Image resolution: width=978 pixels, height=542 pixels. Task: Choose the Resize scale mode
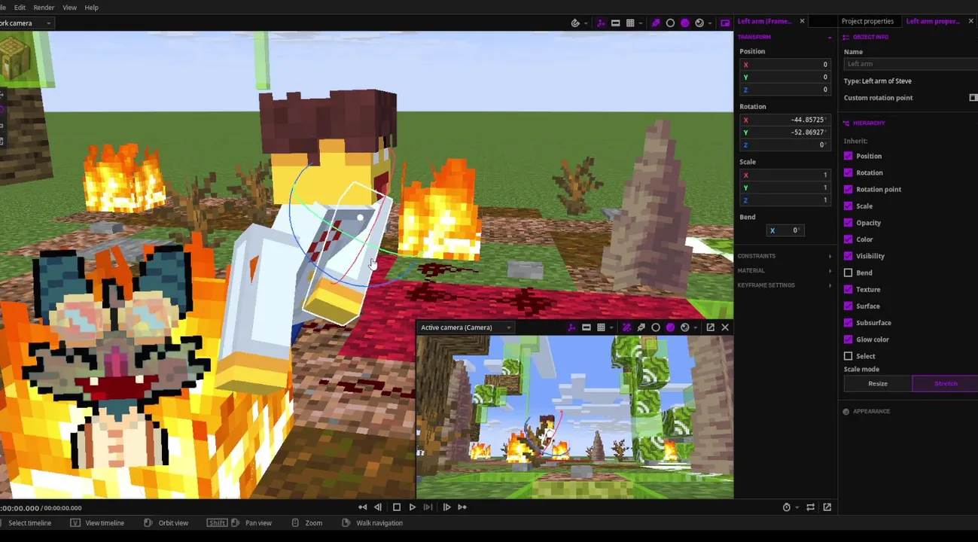[x=878, y=384]
